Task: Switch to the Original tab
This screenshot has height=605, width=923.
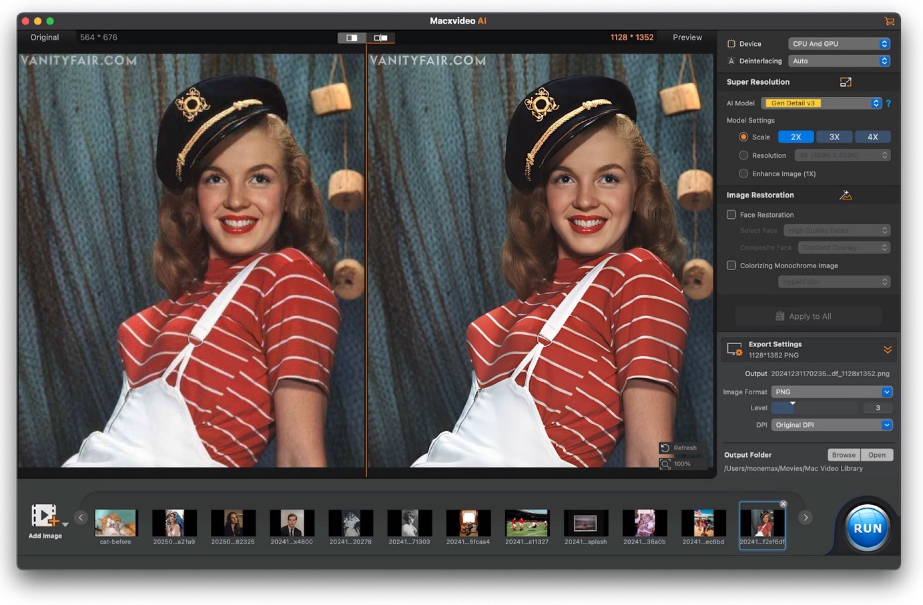Action: [x=45, y=37]
